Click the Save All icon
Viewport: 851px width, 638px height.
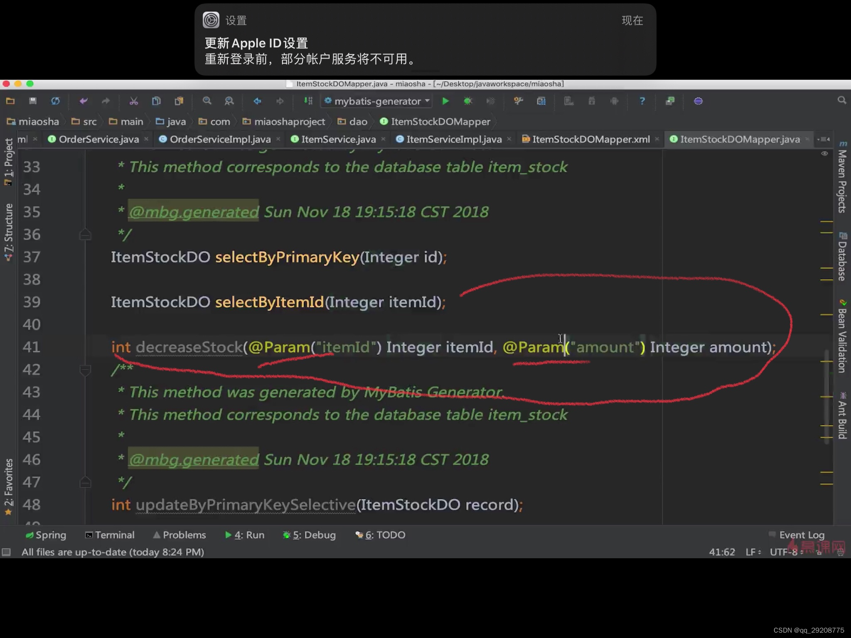pos(33,101)
